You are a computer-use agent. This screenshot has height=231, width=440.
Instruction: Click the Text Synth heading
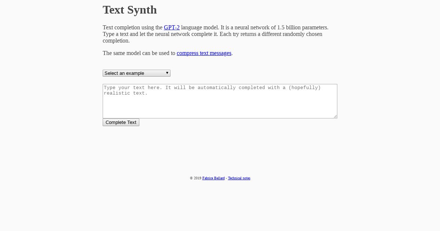click(x=130, y=10)
